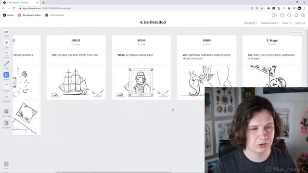308x173 pixels.
Task: Open Milanote search magnifier
Action: coord(289,15)
